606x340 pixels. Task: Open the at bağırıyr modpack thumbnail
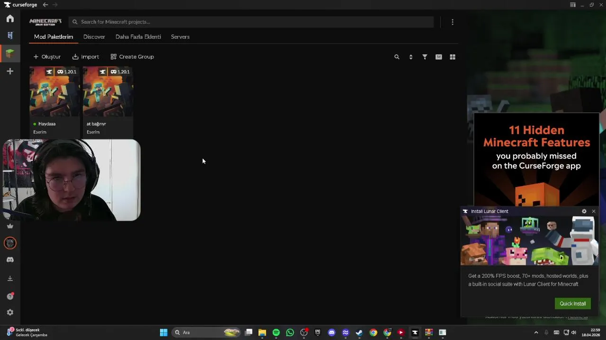click(x=108, y=92)
